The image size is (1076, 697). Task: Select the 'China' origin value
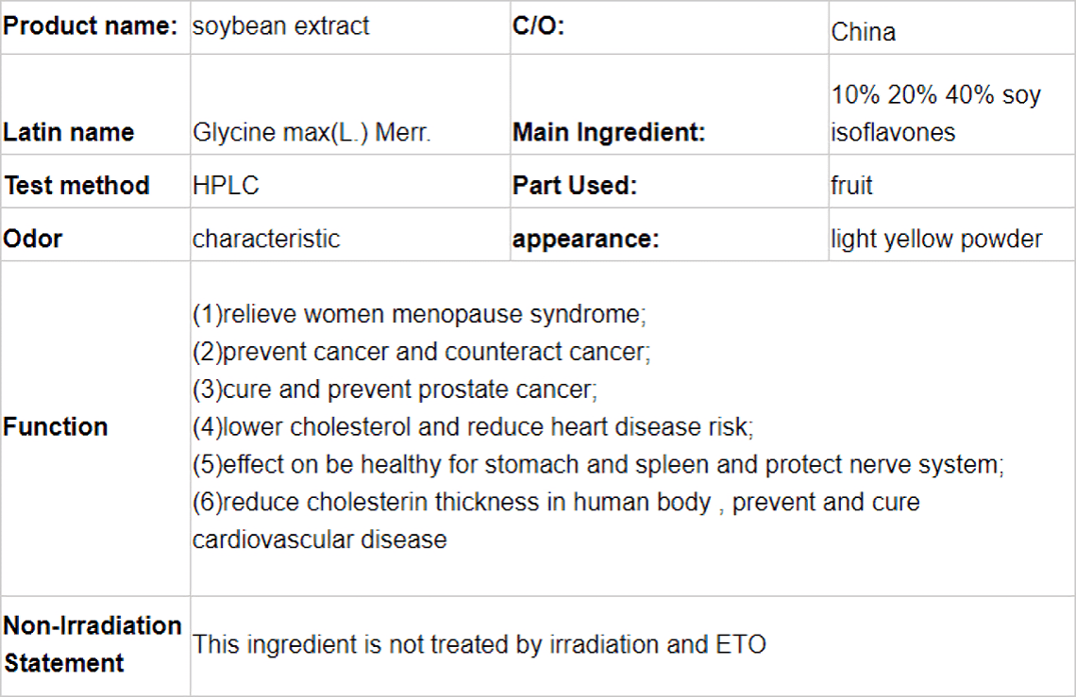click(864, 32)
